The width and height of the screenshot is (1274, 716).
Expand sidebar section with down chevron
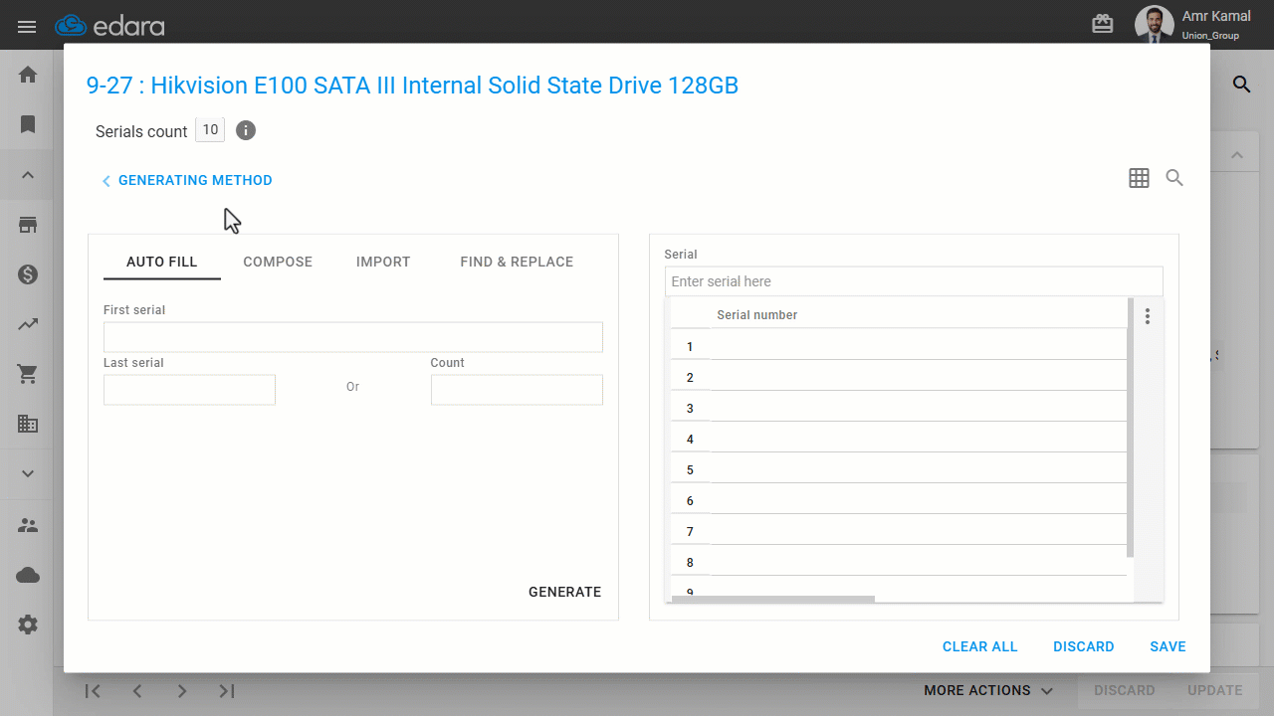tap(28, 474)
